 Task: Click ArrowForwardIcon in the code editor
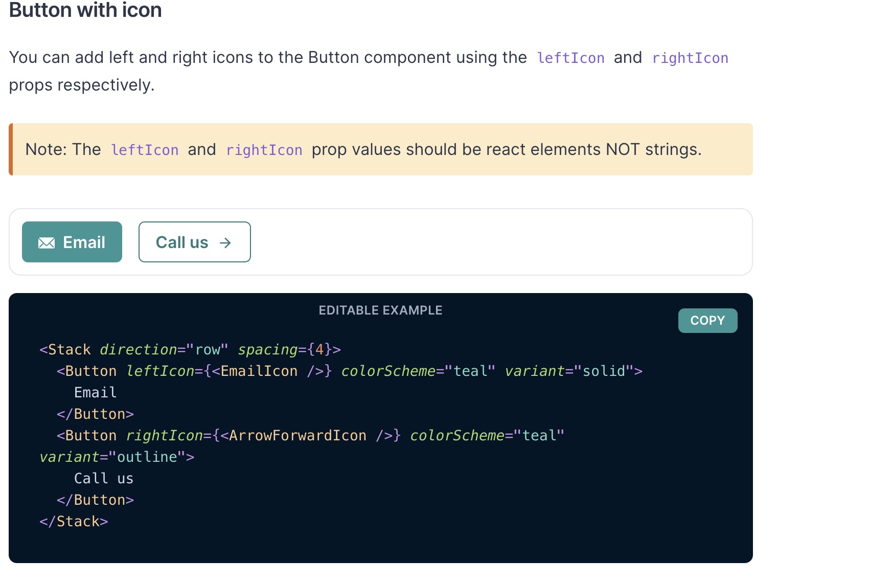[298, 436]
